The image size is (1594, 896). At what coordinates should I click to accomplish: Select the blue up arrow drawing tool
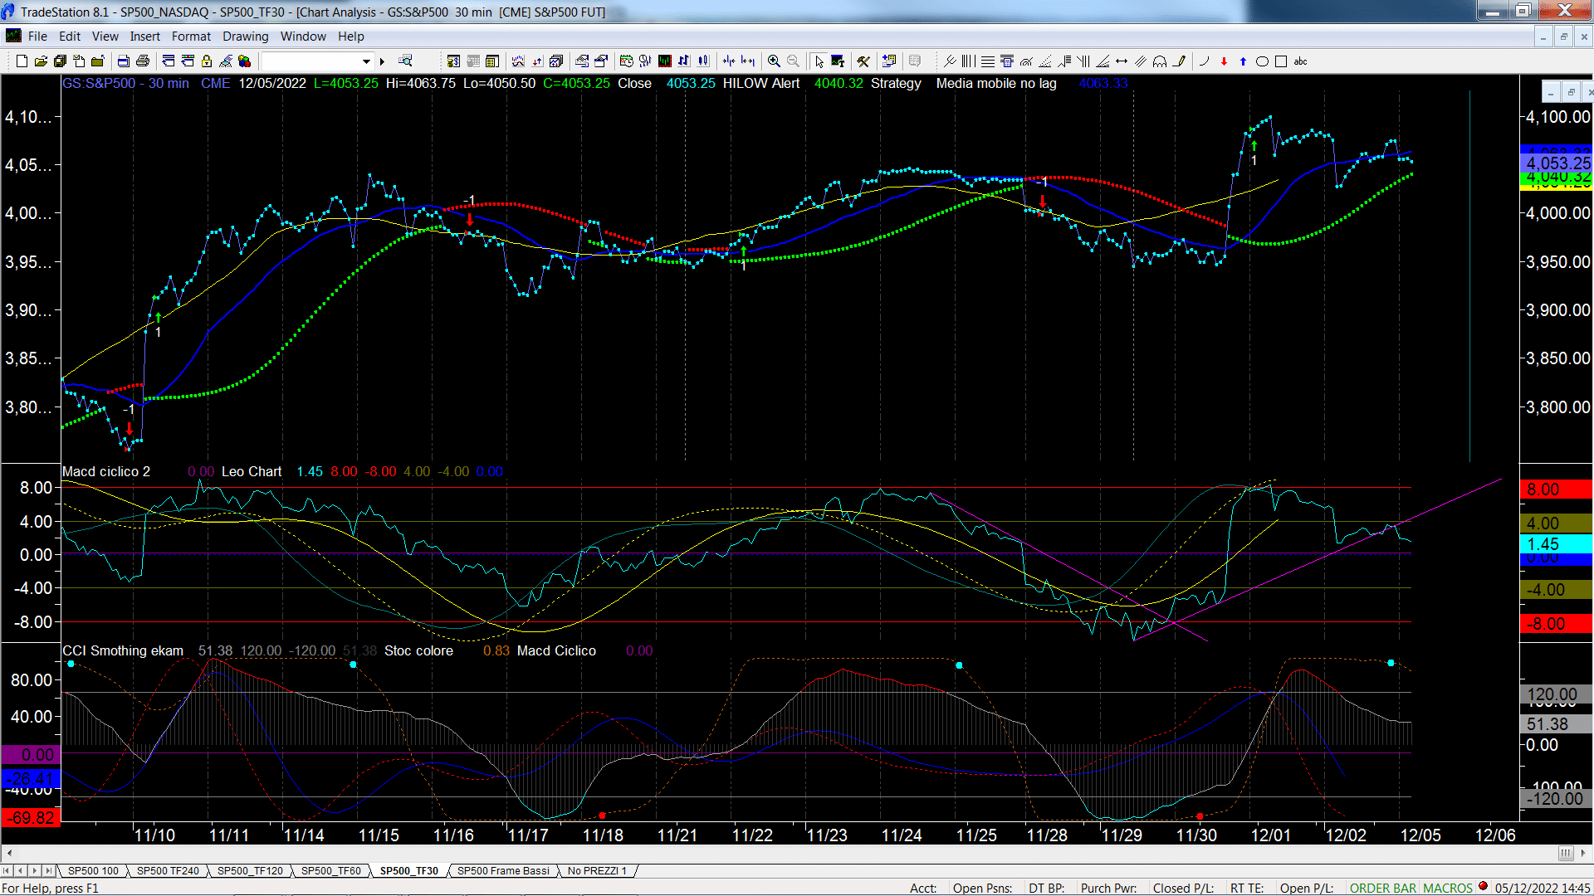(1243, 61)
